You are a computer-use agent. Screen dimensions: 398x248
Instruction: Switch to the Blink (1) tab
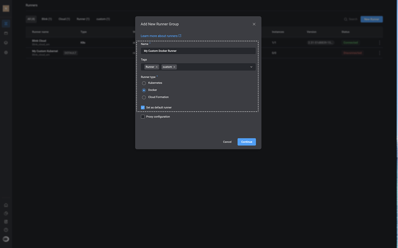46,19
